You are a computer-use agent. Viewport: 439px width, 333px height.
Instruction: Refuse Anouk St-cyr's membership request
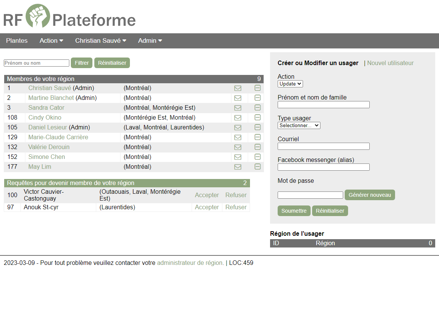[236, 207]
